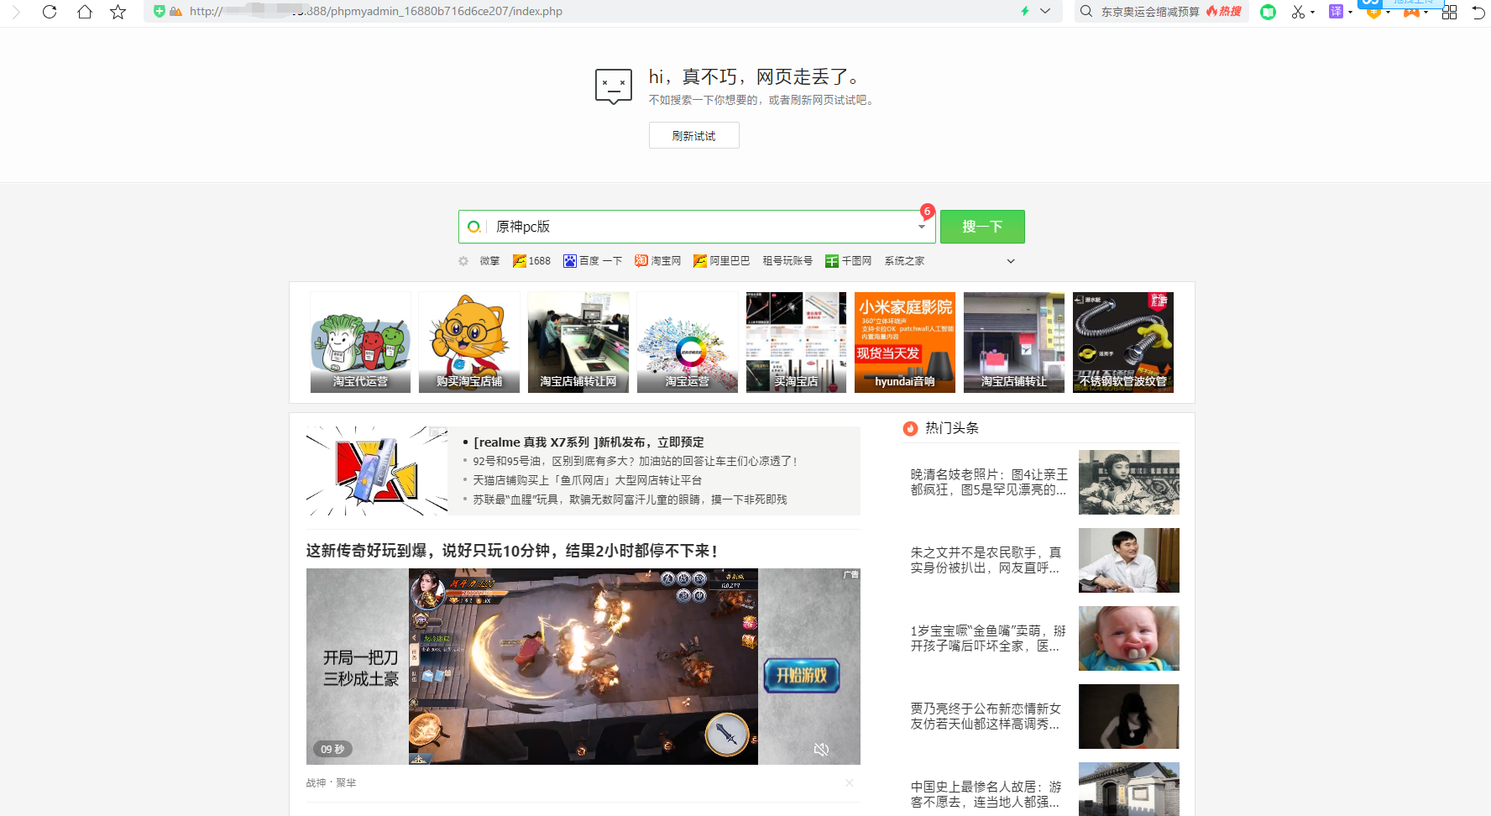Open the 这新传奇好玩到爆 ad headline
1491x816 pixels.
(512, 551)
